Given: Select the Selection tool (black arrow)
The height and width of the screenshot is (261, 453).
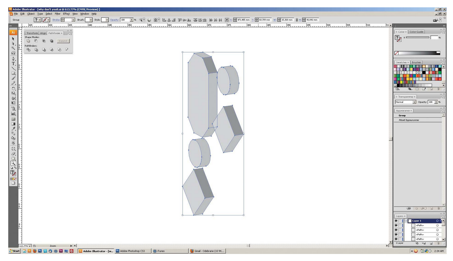Looking at the screenshot, I should click(13, 39).
